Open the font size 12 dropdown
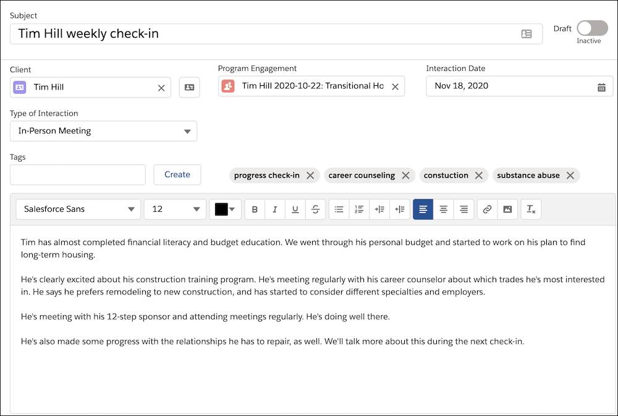The width and height of the screenshot is (618, 416). pos(175,209)
